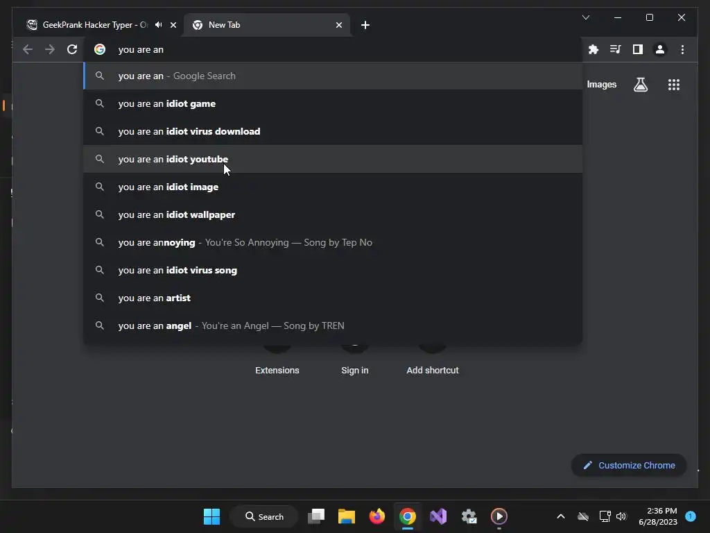The width and height of the screenshot is (710, 533).
Task: Pick the 'you are an idiot youtube' suggestion
Action: pos(333,159)
